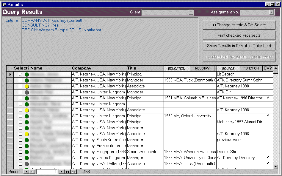
Task: Click inside the Criteria text box
Action: [x=110, y=41]
